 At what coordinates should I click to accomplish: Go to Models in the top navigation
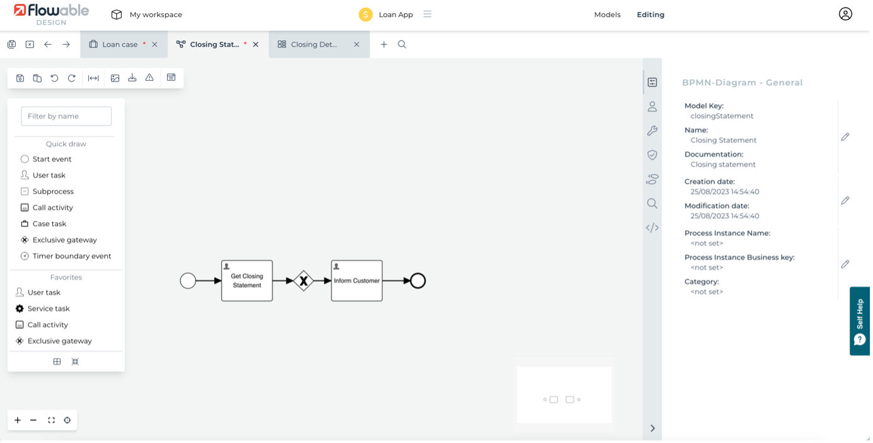coord(607,15)
